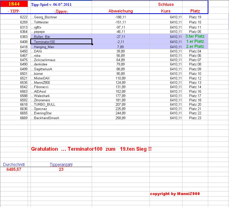Click the Gratulation Terminator100 message
Screen dimensions: 229x207
tap(91, 149)
